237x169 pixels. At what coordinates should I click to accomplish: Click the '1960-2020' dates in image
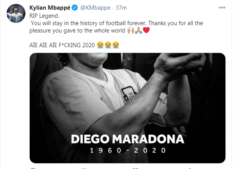[x=128, y=150]
